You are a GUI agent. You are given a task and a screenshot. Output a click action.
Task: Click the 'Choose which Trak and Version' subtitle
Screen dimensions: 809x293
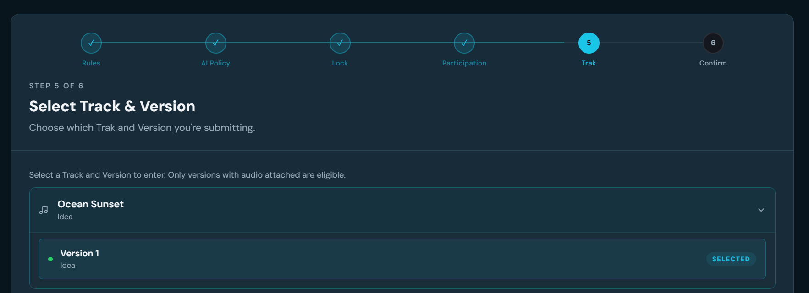(142, 128)
